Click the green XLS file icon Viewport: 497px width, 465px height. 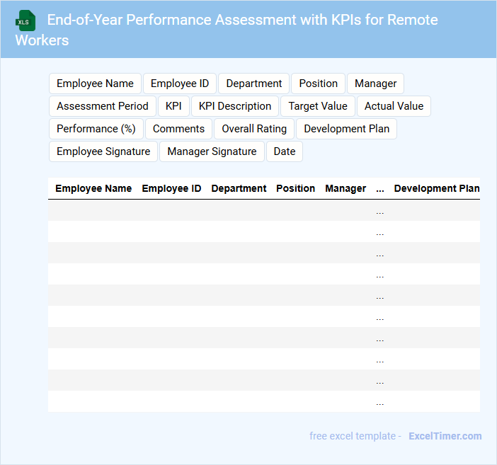(x=25, y=21)
